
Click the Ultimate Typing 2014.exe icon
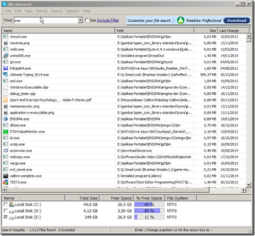5,75
